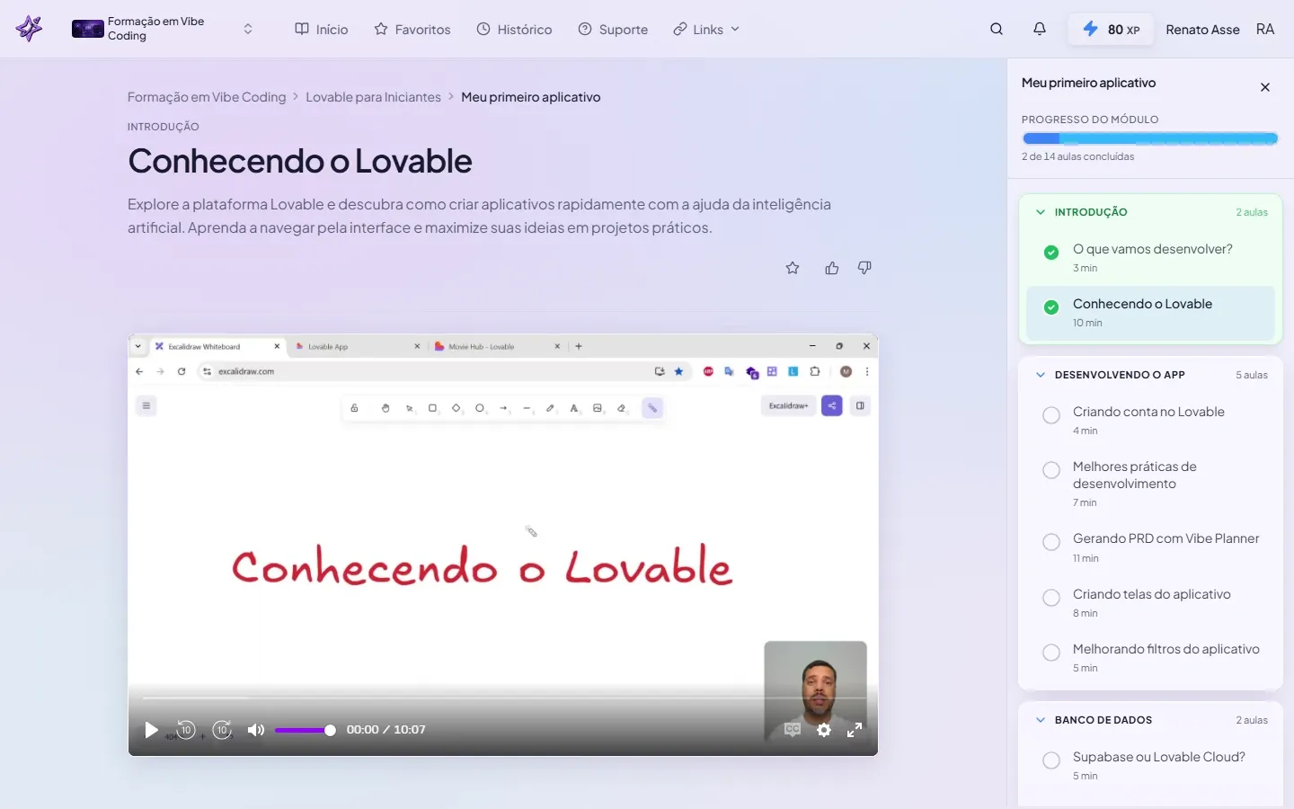Click Formação em Vibe Coding breadcrumb
This screenshot has width=1294, height=809.
coord(207,97)
